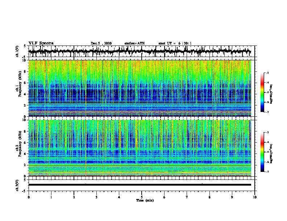Click the ch.1 'Frequency (kHz)' axis label

coord(20,84)
